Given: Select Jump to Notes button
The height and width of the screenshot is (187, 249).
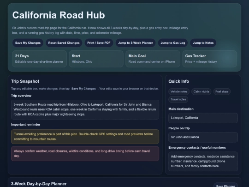Looking at the screenshot, I should pos(203,43).
